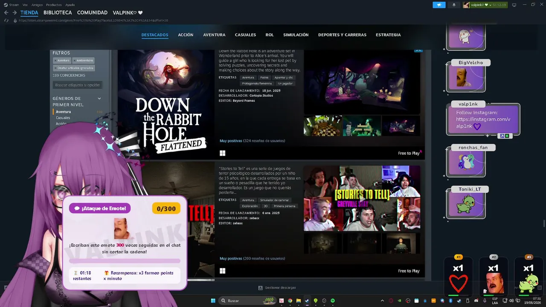
Task: Open the Productos menu
Action: click(54, 5)
